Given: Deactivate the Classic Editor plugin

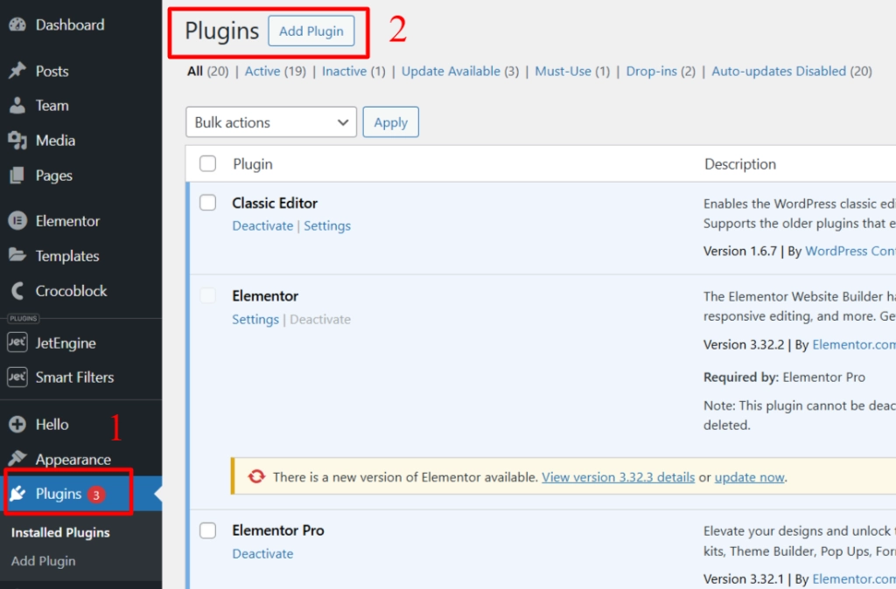Looking at the screenshot, I should [262, 225].
